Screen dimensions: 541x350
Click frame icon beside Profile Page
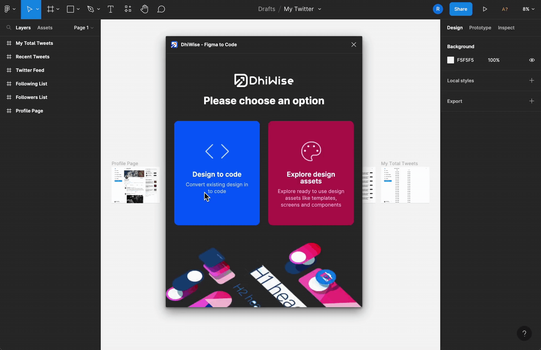coord(9,111)
